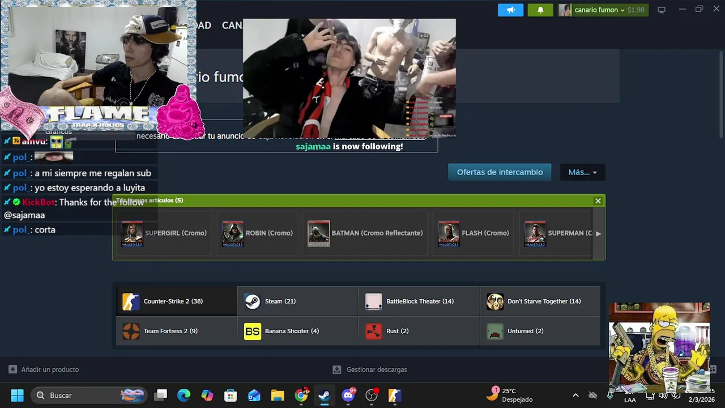The width and height of the screenshot is (725, 408).
Task: Open weather widget 25°C Despejado
Action: coord(511,395)
